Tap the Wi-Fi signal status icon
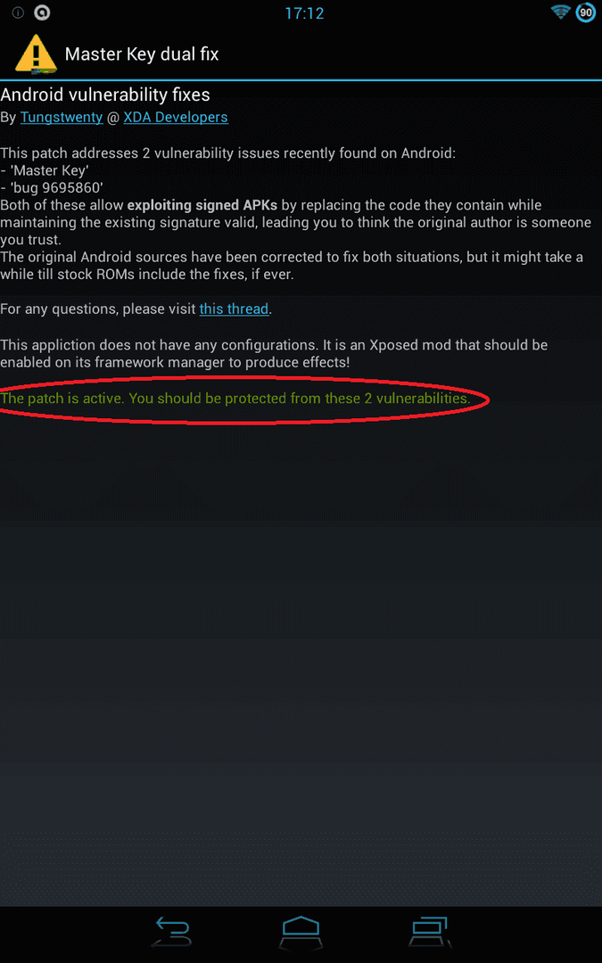 561,12
